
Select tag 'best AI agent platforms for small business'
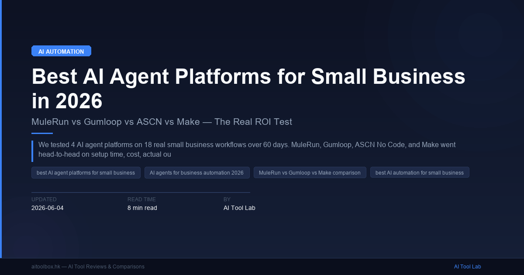86,172
